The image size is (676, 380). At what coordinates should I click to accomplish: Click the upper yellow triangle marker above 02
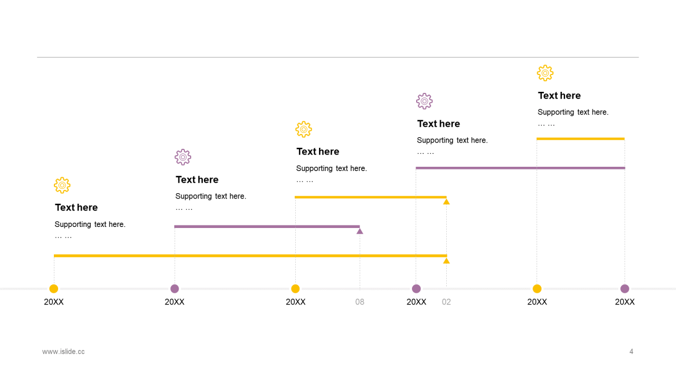(x=446, y=202)
